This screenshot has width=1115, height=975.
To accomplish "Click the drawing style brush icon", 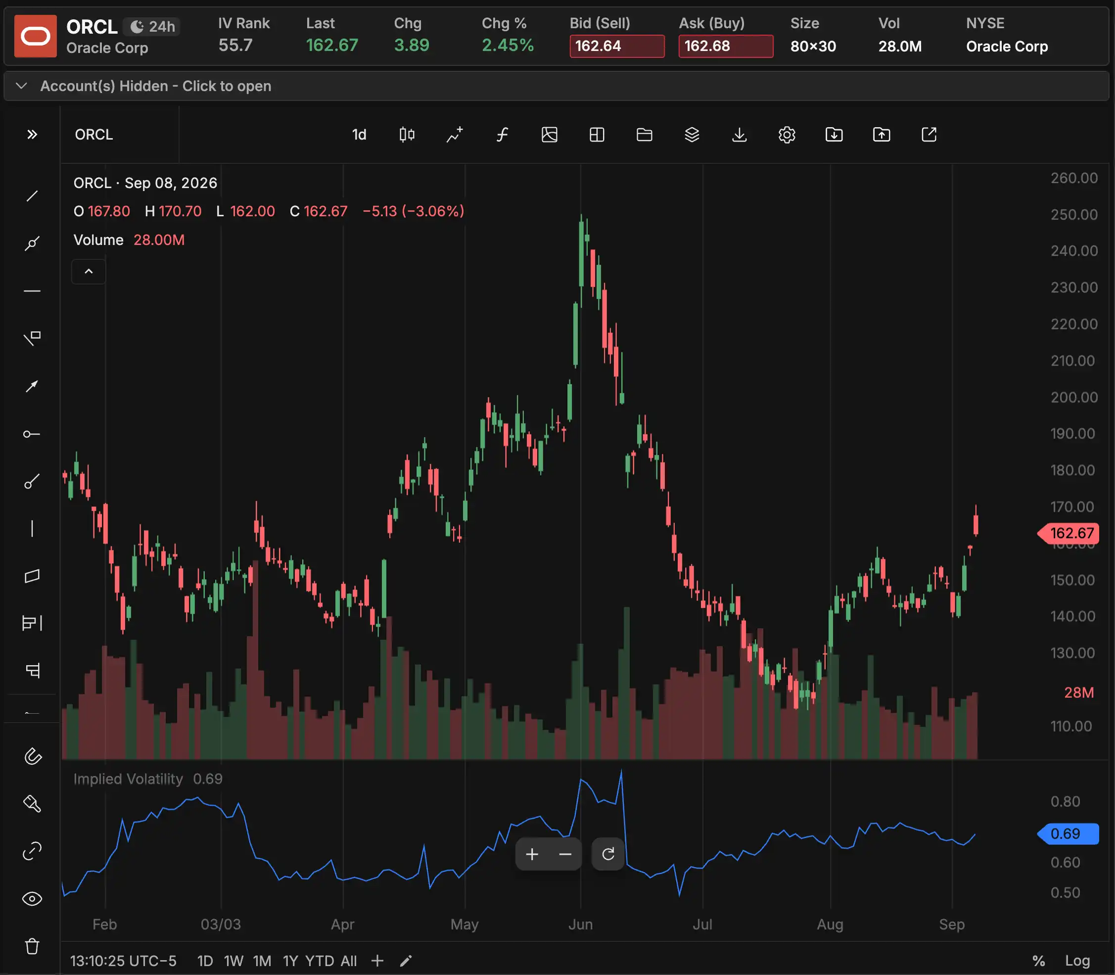I will coord(32,804).
